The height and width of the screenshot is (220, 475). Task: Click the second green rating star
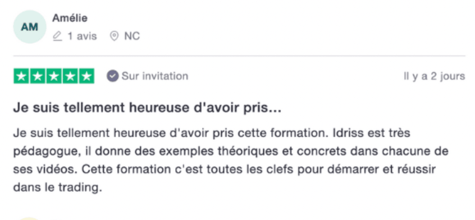coord(38,76)
